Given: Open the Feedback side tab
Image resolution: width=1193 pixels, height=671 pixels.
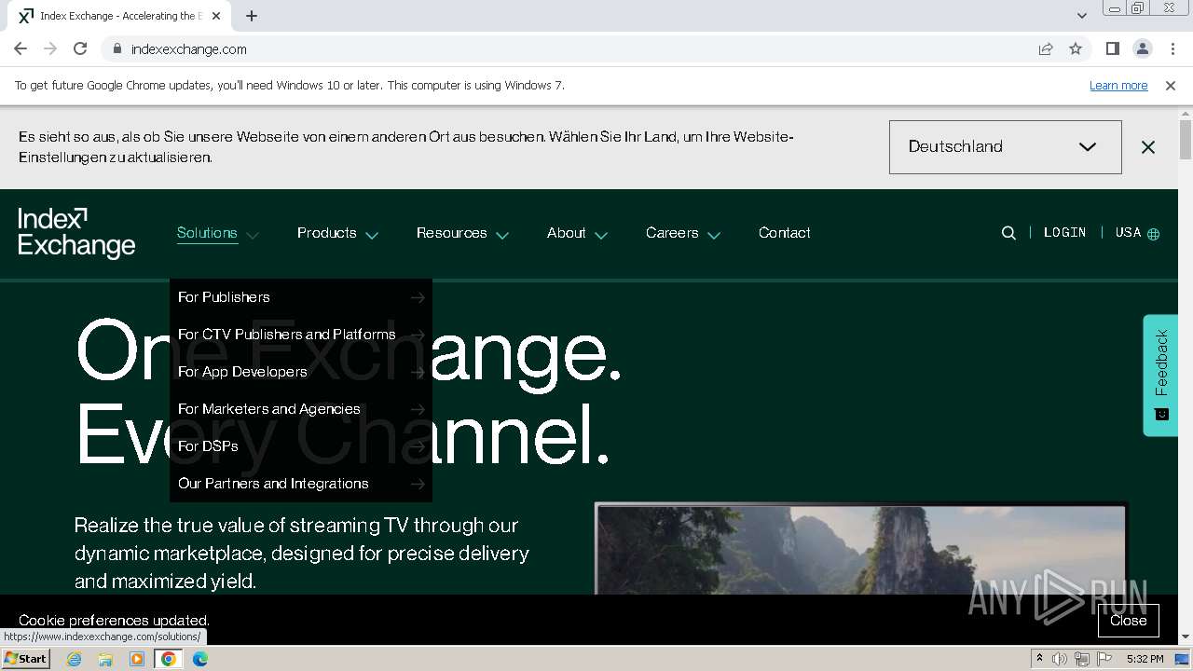Looking at the screenshot, I should click(x=1160, y=375).
